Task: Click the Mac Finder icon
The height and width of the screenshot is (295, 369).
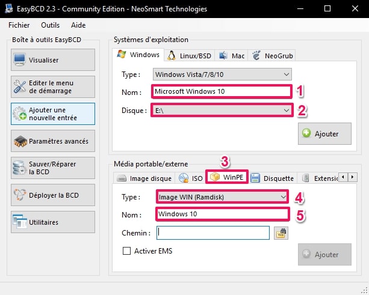Action: tap(223, 56)
